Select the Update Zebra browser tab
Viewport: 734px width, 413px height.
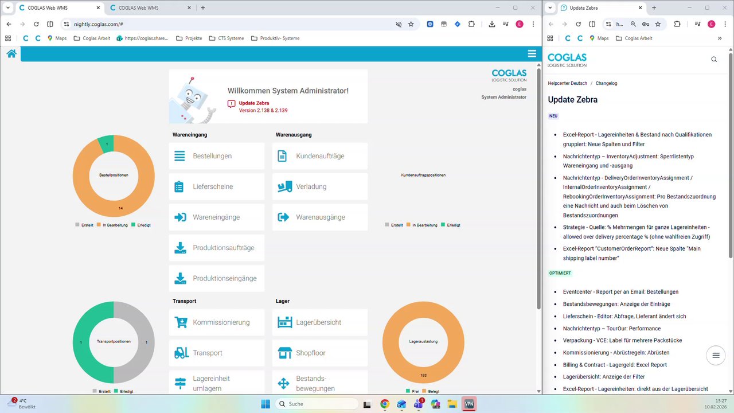coord(601,8)
